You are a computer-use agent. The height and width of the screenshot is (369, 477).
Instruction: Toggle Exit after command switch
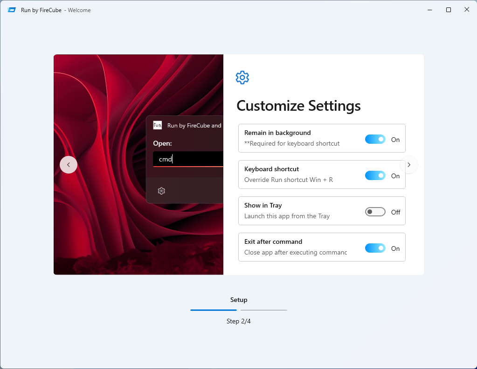375,248
